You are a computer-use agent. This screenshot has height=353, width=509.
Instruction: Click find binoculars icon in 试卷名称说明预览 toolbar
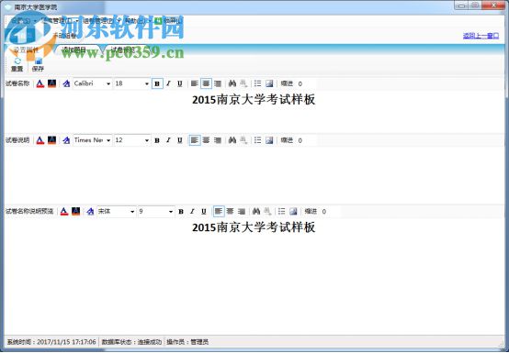click(256, 212)
